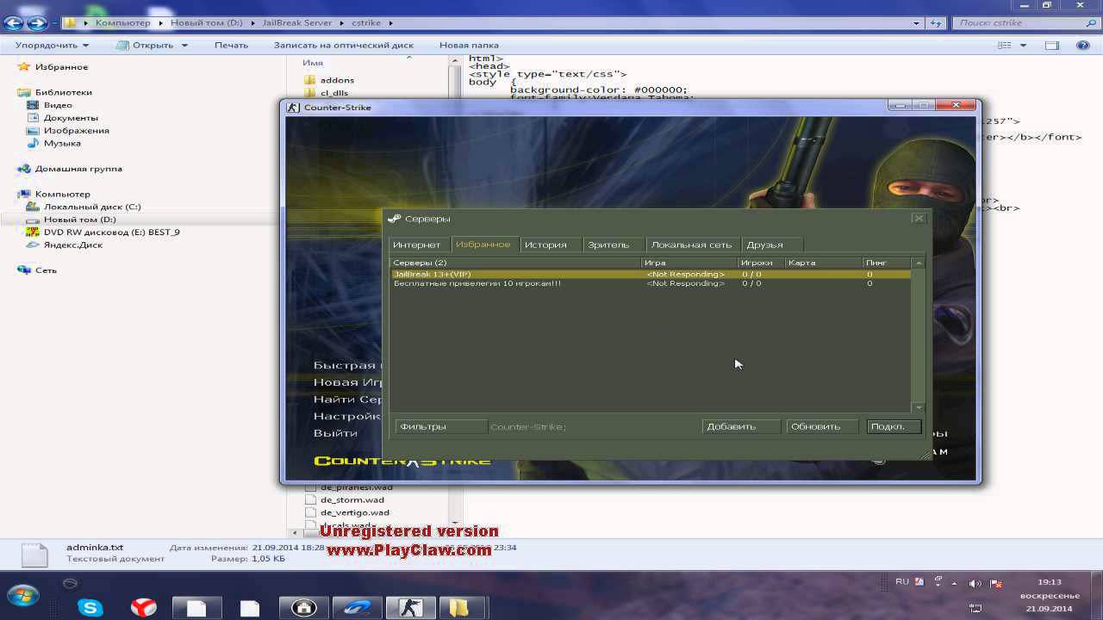
Task: Create a folder with Новая папка
Action: click(x=469, y=45)
